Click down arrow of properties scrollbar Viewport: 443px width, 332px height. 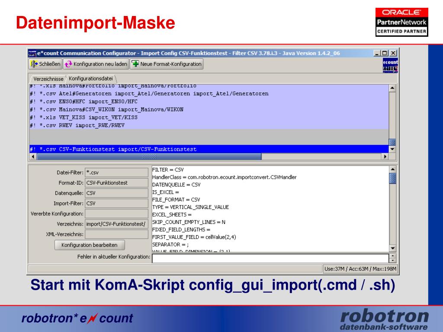392,248
